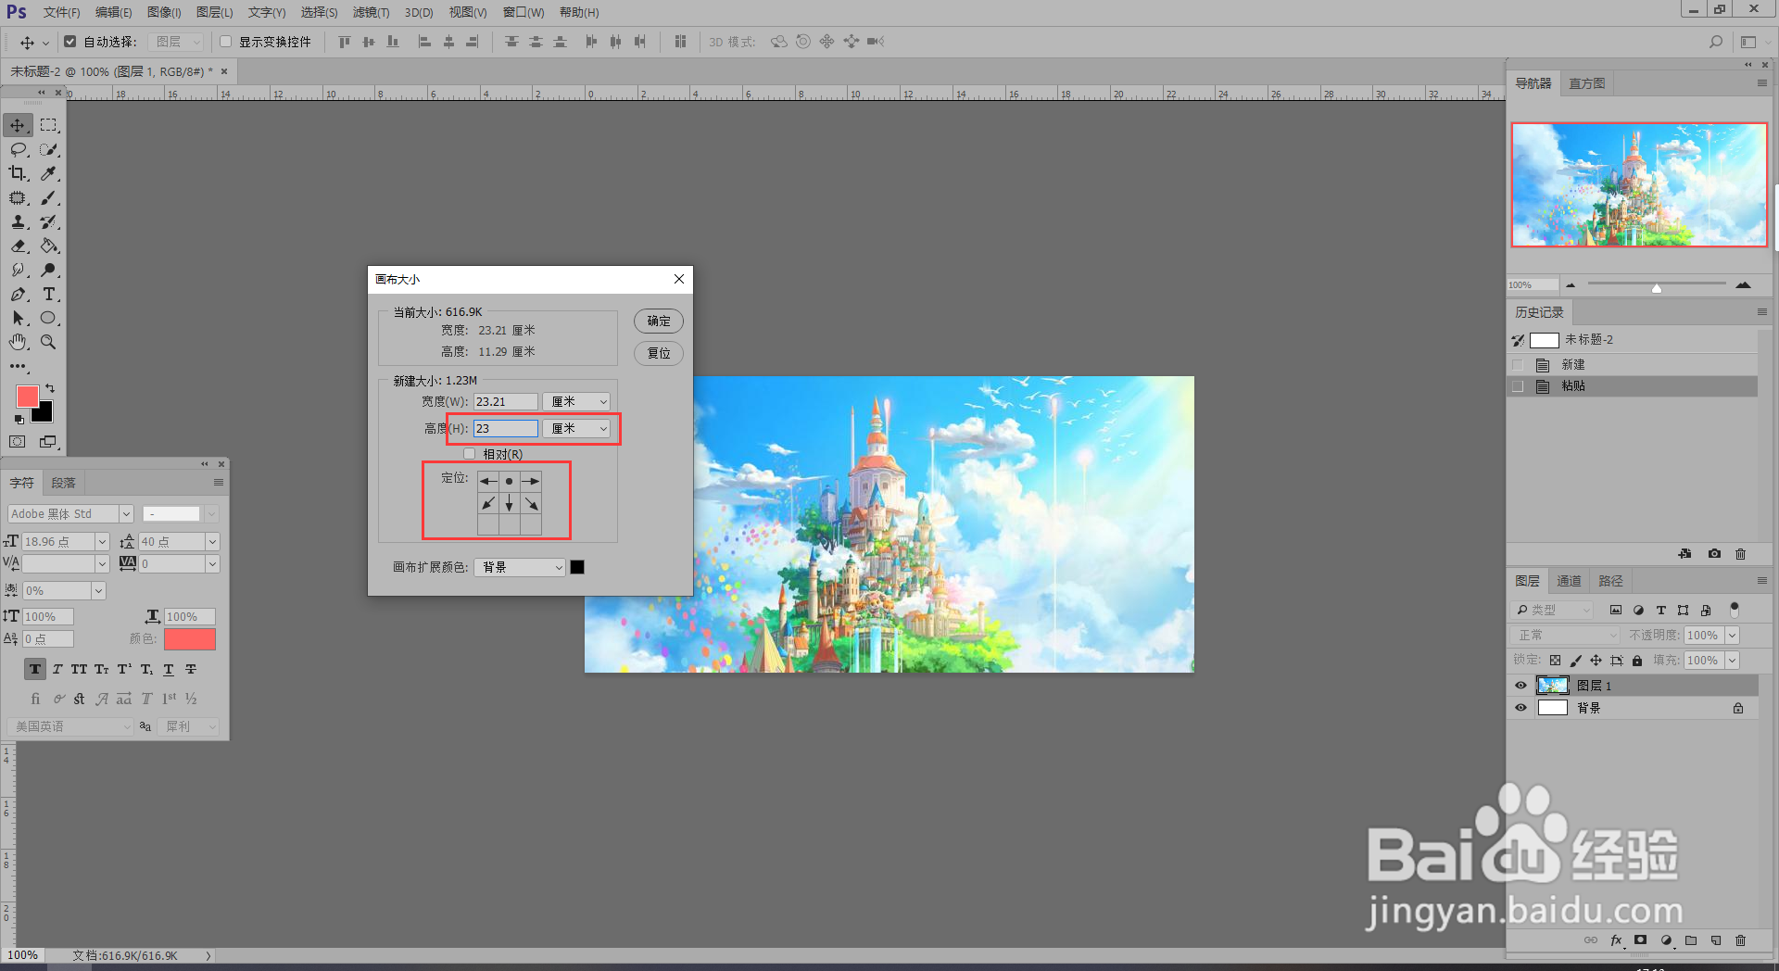Switch to the 段落 tab

click(63, 483)
